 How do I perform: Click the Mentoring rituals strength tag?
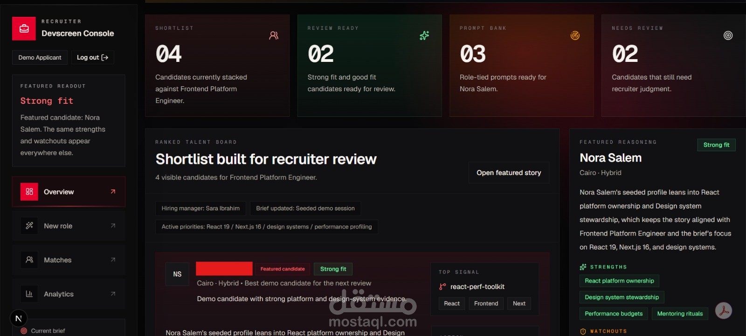(680, 314)
